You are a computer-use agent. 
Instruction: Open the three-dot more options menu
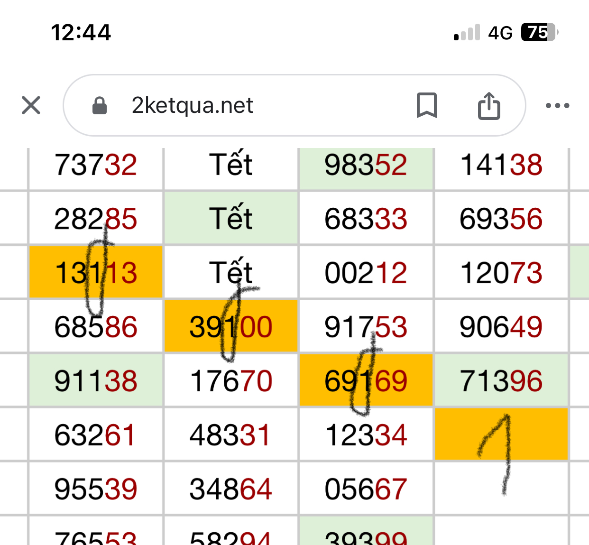point(557,105)
